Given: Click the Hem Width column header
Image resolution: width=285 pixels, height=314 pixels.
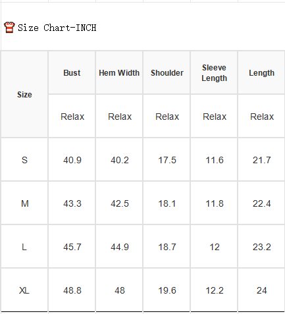Looking at the screenshot, I should pyautogui.click(x=119, y=73).
